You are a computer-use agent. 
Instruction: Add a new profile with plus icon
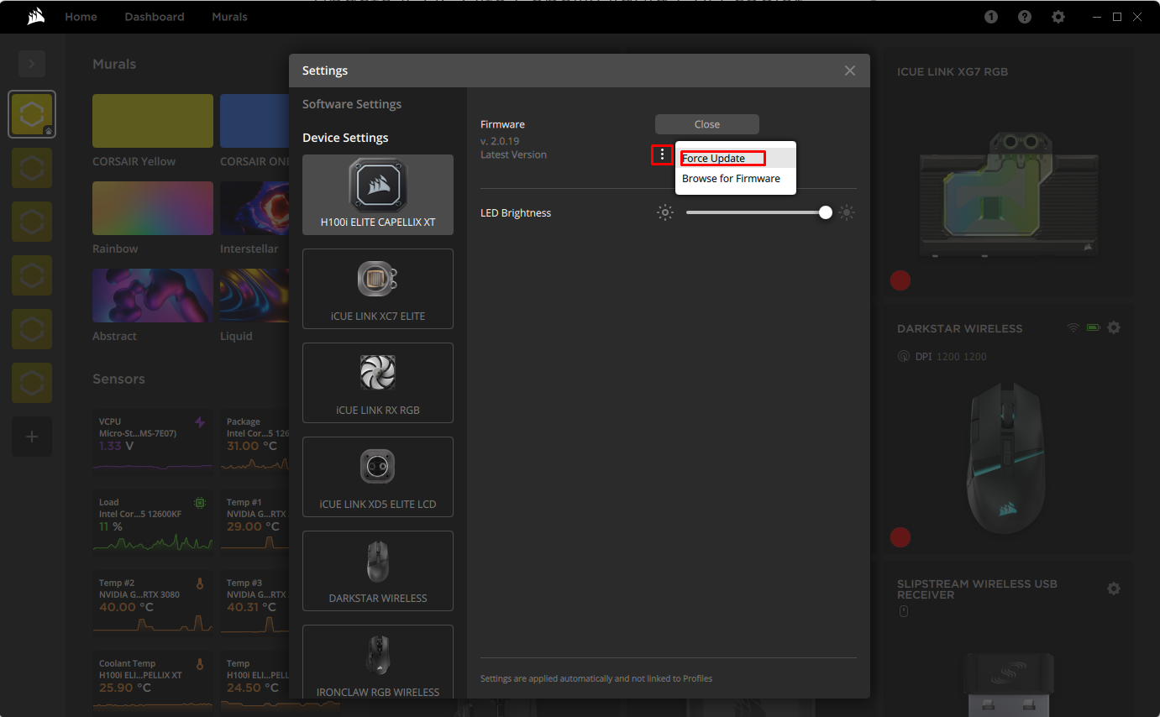(x=32, y=437)
